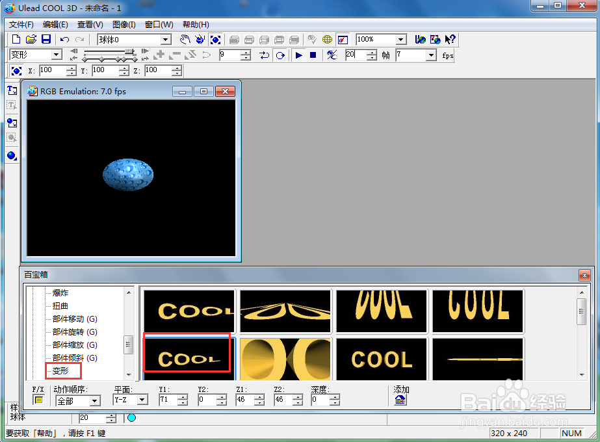Click the insert text tool in side toolbar
Screen dimensions: 600x442
click(12, 90)
